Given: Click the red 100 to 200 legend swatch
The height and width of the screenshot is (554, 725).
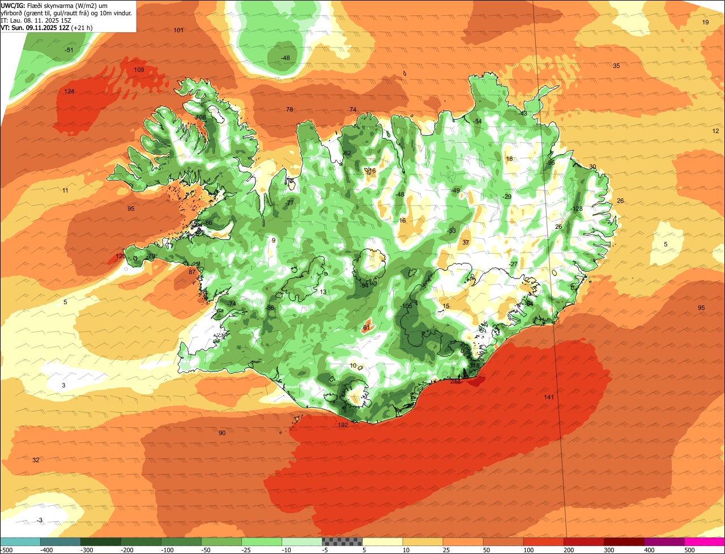Looking at the screenshot, I should (x=543, y=541).
